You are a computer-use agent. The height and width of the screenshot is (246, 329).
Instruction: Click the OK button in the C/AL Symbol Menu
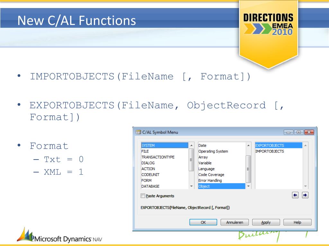[203, 222]
